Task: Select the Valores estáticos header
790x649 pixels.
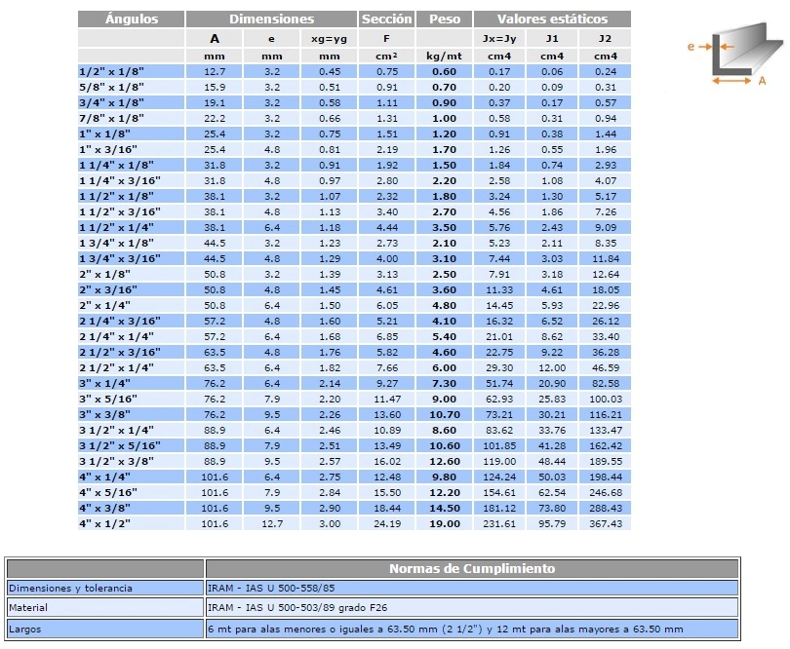Action: coord(552,19)
